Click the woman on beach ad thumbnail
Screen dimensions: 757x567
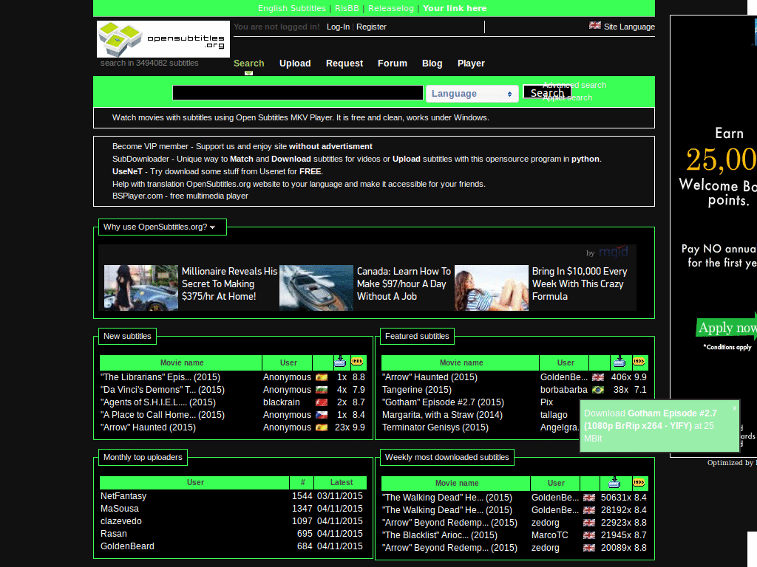(x=492, y=287)
